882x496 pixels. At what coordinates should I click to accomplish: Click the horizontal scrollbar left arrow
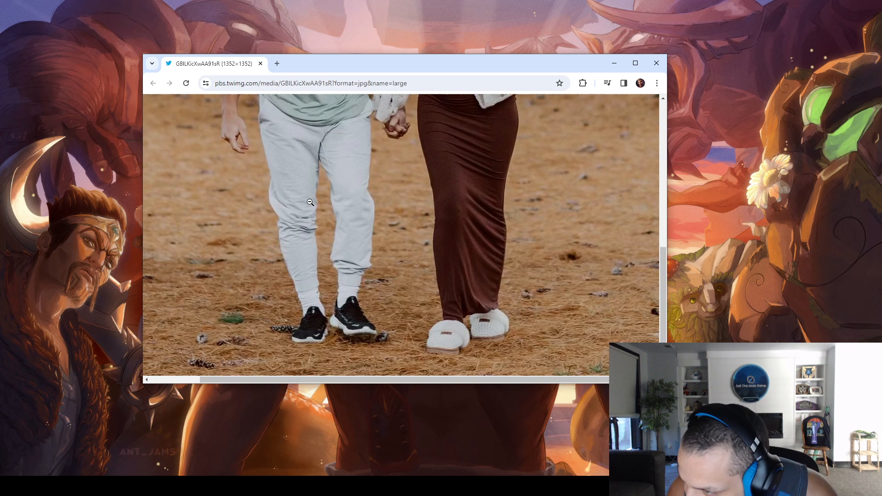tap(147, 379)
